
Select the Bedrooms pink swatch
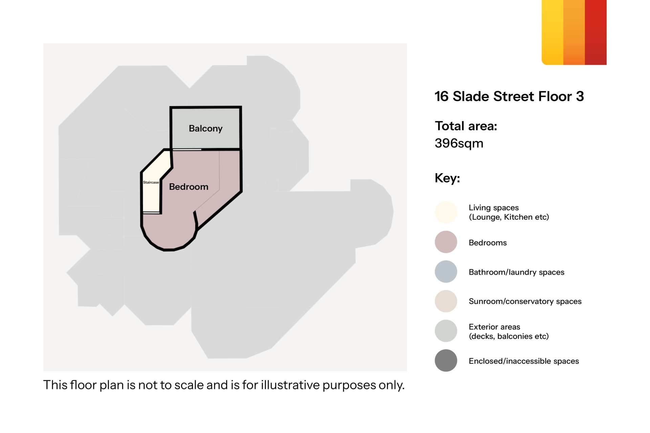pos(446,242)
